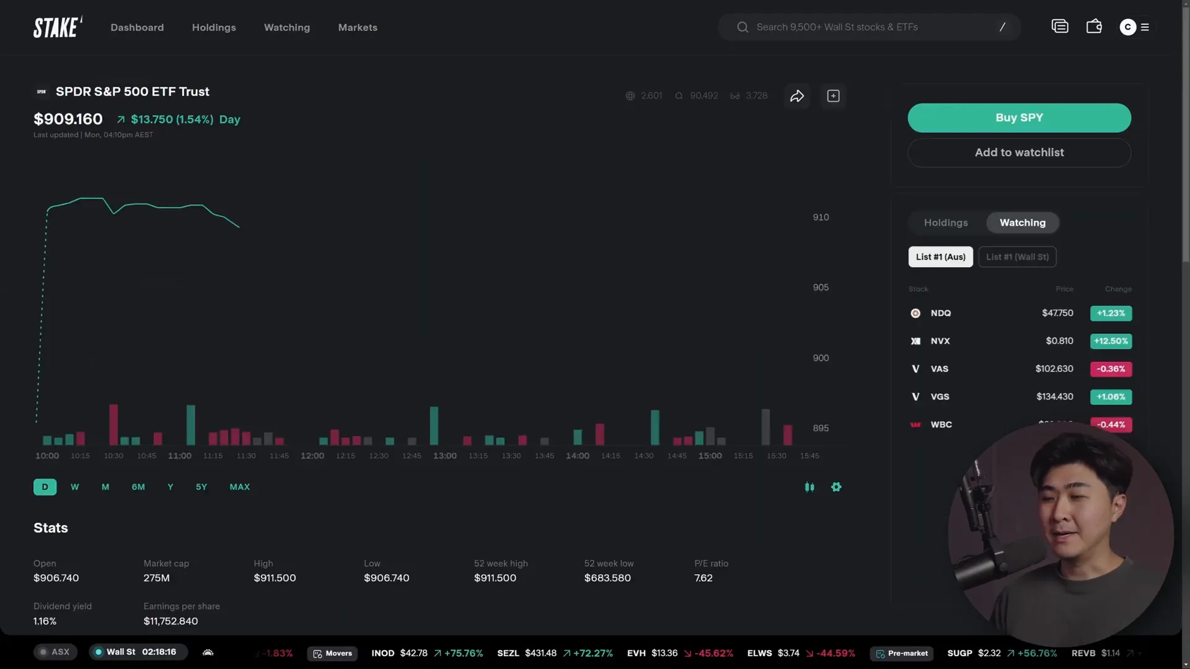The image size is (1190, 669).
Task: Select List #1 (Aus) watchlist
Action: click(941, 257)
